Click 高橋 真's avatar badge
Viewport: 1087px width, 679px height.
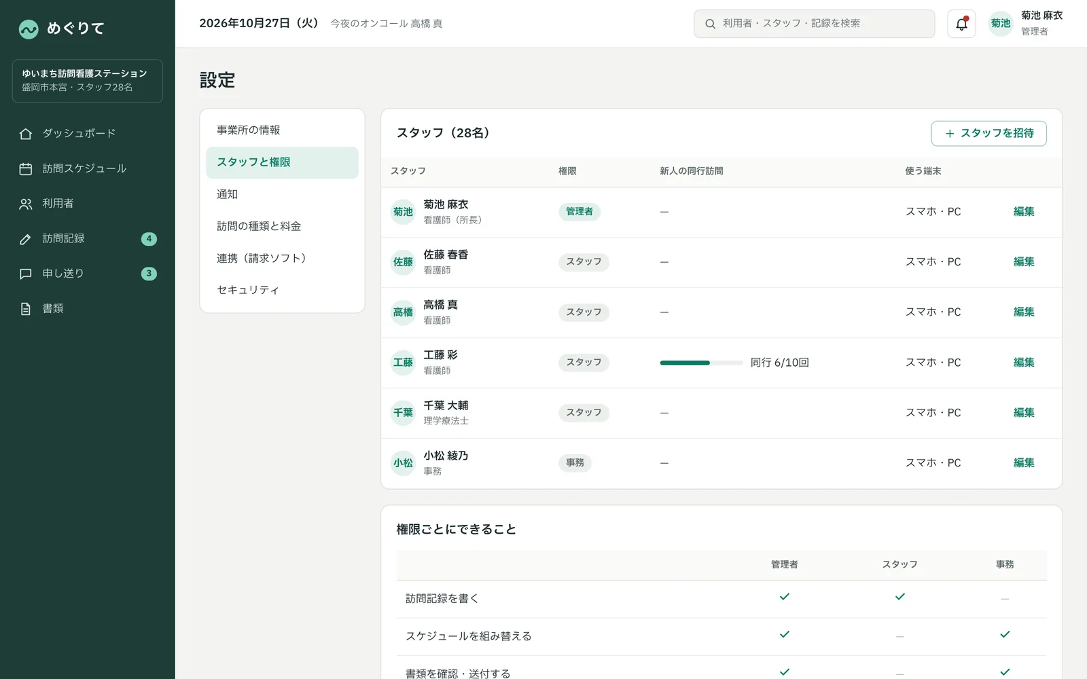click(403, 312)
